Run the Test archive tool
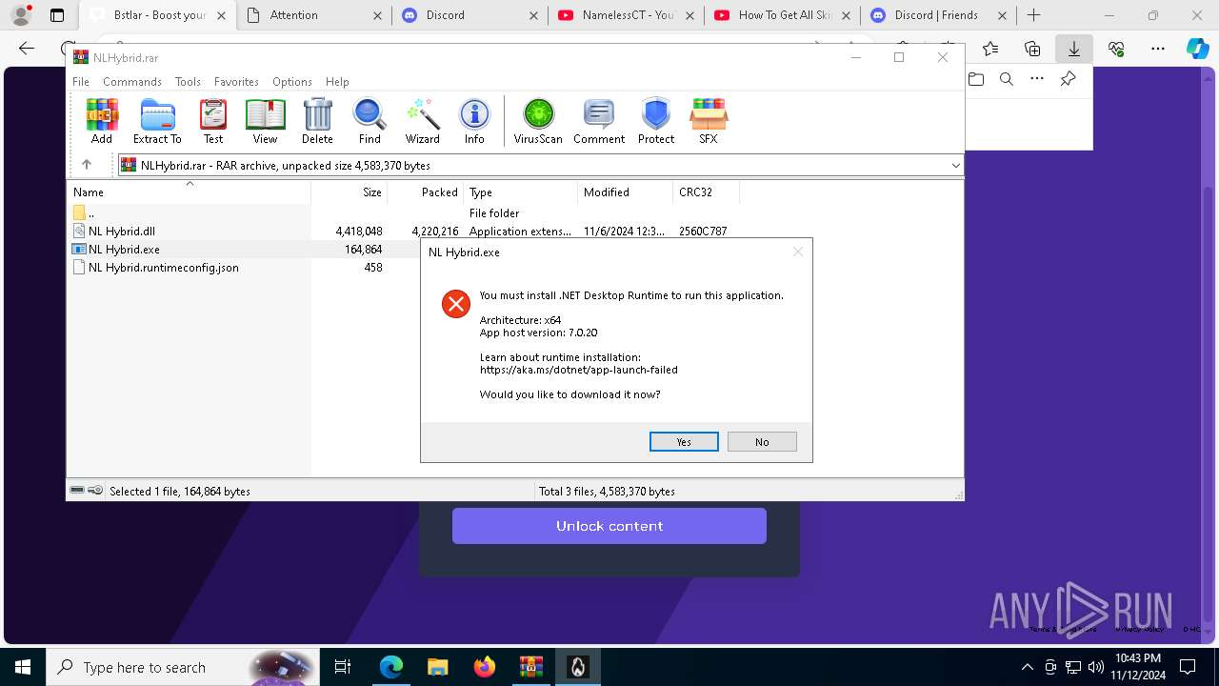This screenshot has width=1219, height=686. tap(213, 121)
